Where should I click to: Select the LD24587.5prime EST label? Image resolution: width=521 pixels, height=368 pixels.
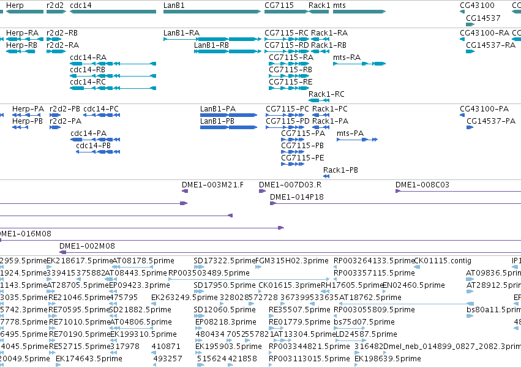click(367, 334)
